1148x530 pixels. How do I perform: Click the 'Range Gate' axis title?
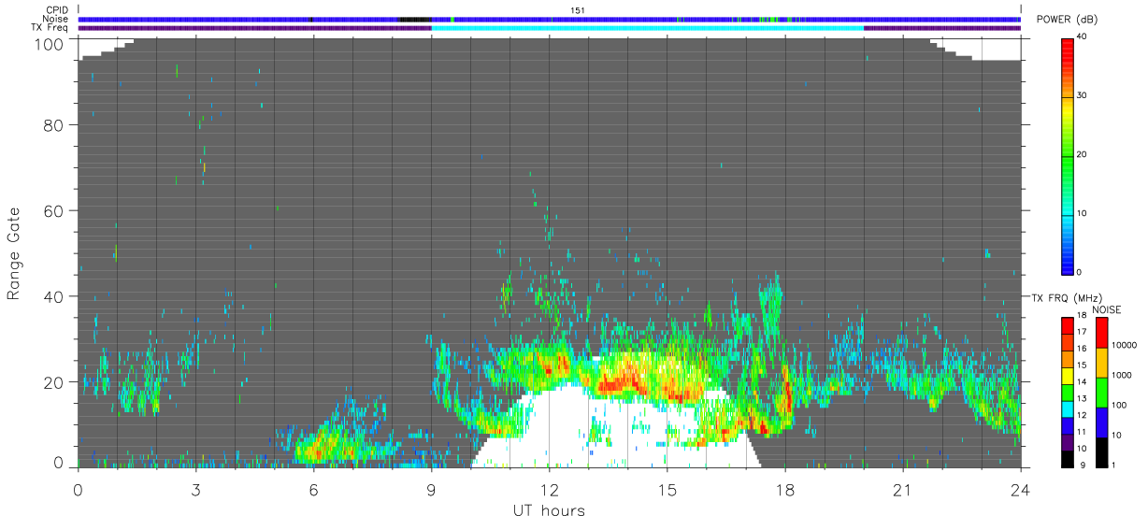coord(14,252)
